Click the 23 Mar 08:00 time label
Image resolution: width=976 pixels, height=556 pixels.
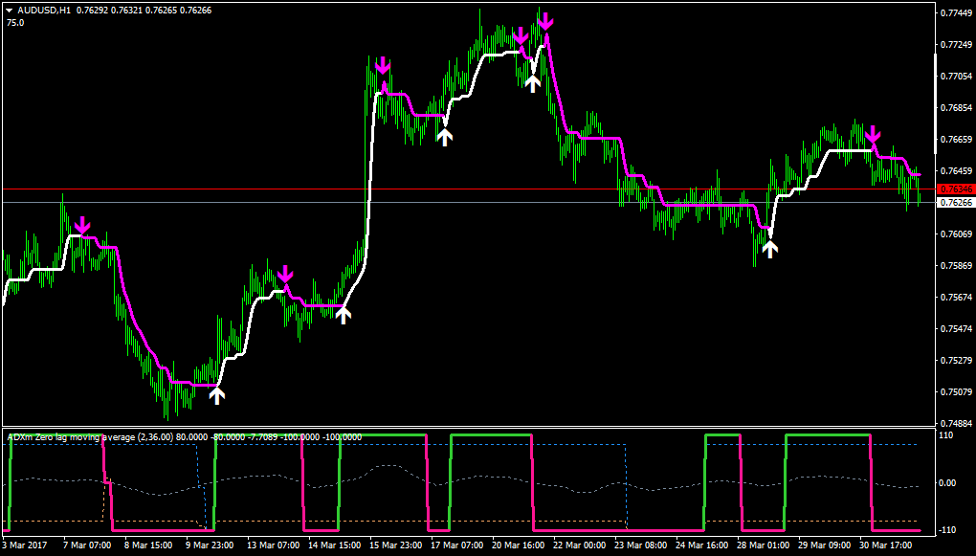coord(640,545)
